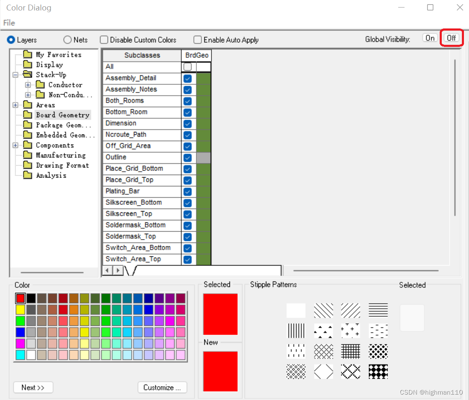Uncheck Dimension visibility checkbox
Viewport: 469px width, 400px height.
click(x=188, y=124)
